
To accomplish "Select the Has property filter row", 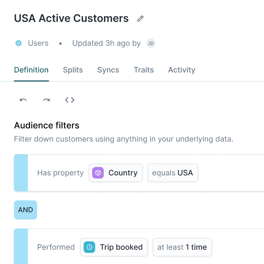I will (x=60, y=173).
